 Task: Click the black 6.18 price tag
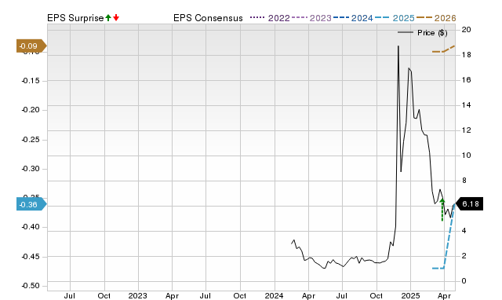469,204
